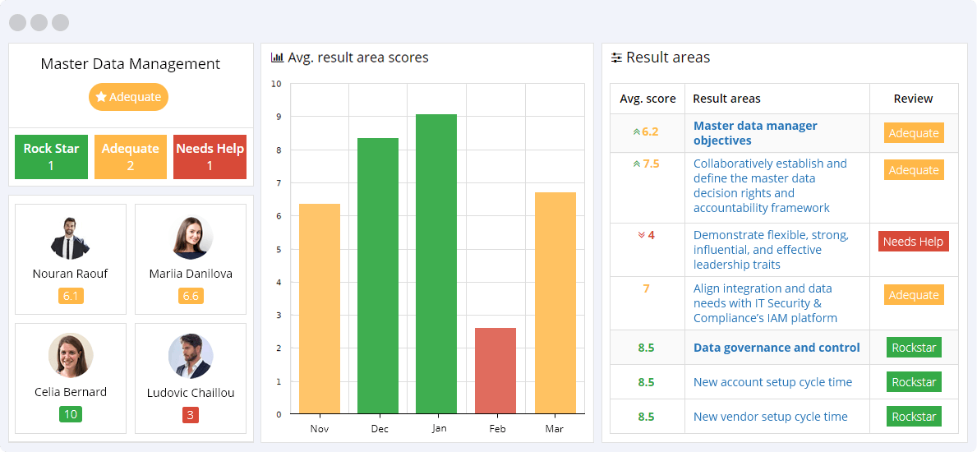
Task: Open New account setup cycle time link
Action: (x=772, y=382)
